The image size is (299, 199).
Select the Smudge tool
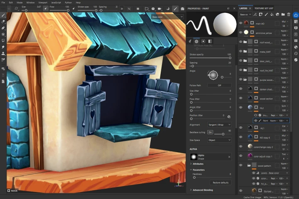pos(3,47)
